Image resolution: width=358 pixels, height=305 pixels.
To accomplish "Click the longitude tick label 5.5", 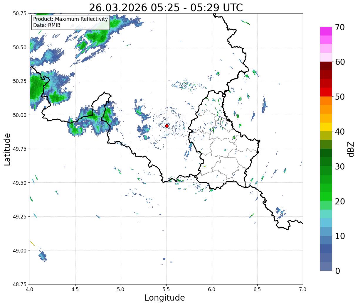I will click(x=166, y=289).
